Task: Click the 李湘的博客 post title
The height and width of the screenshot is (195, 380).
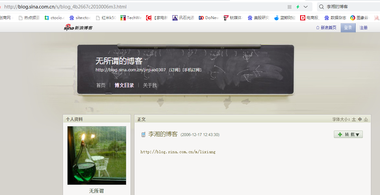Action: [x=163, y=134]
